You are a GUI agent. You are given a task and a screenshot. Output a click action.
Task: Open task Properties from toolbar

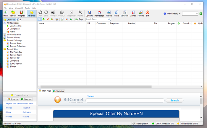71,14
